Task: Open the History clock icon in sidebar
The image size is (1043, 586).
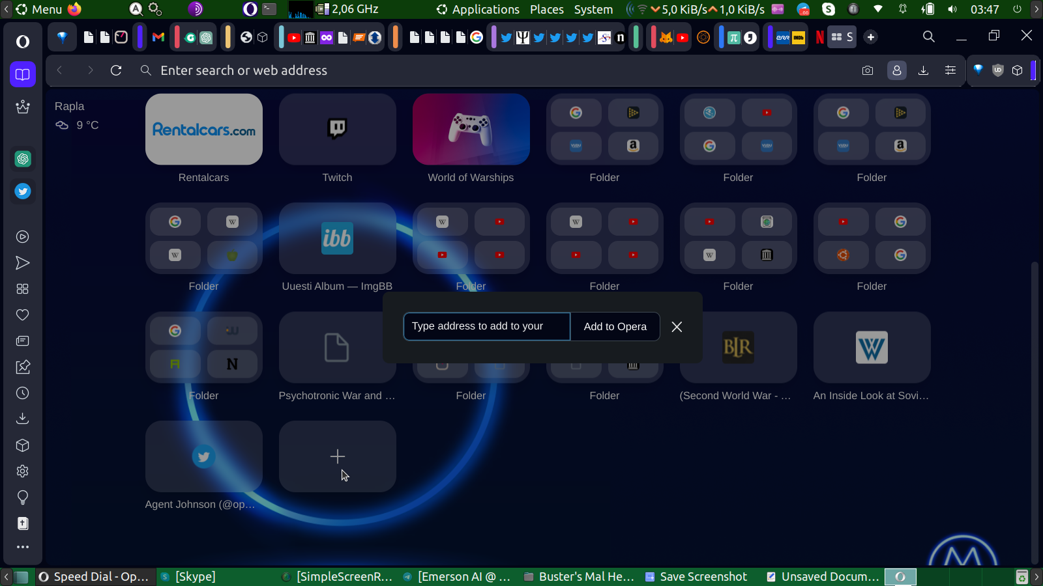Action: [x=23, y=393]
